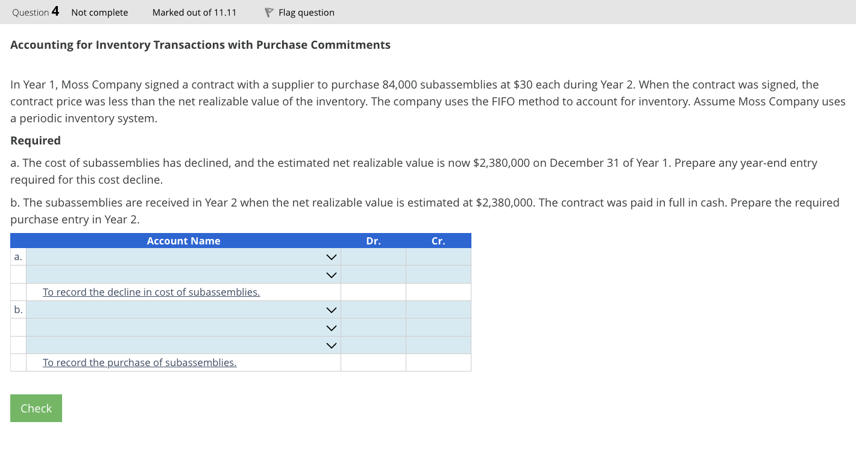Screen dimensions: 856x460
Task: Click the Account Name column header
Action: [183, 240]
